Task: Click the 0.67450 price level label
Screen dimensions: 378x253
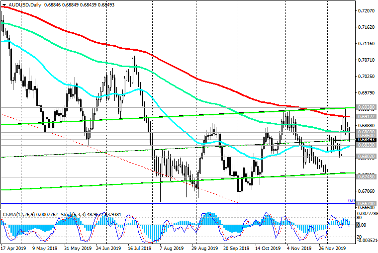Action: click(x=366, y=176)
